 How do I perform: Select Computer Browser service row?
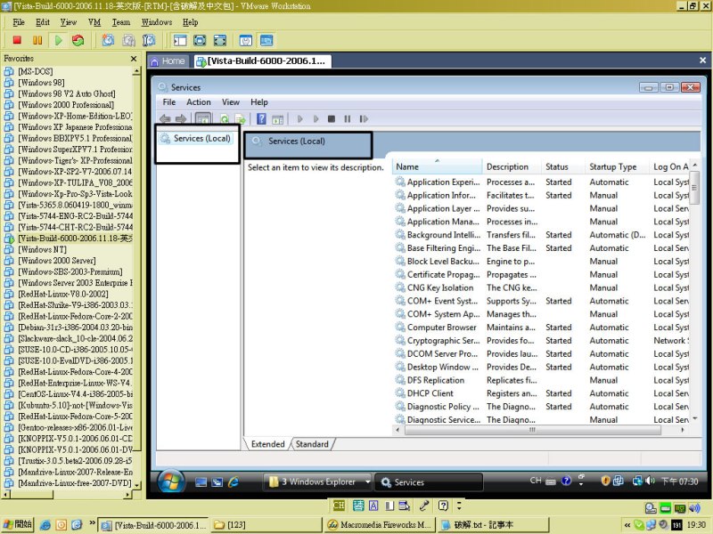click(541, 327)
